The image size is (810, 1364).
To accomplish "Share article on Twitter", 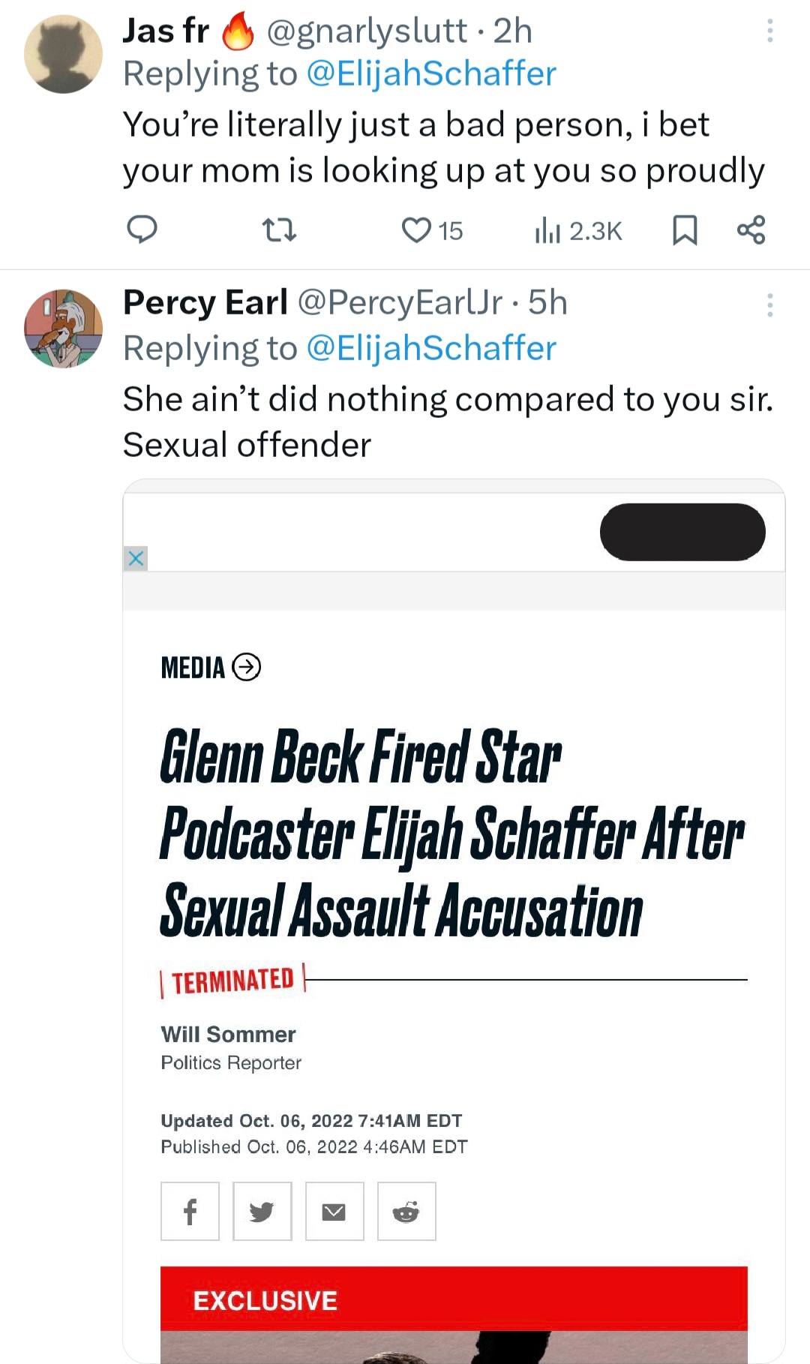I will click(262, 1211).
